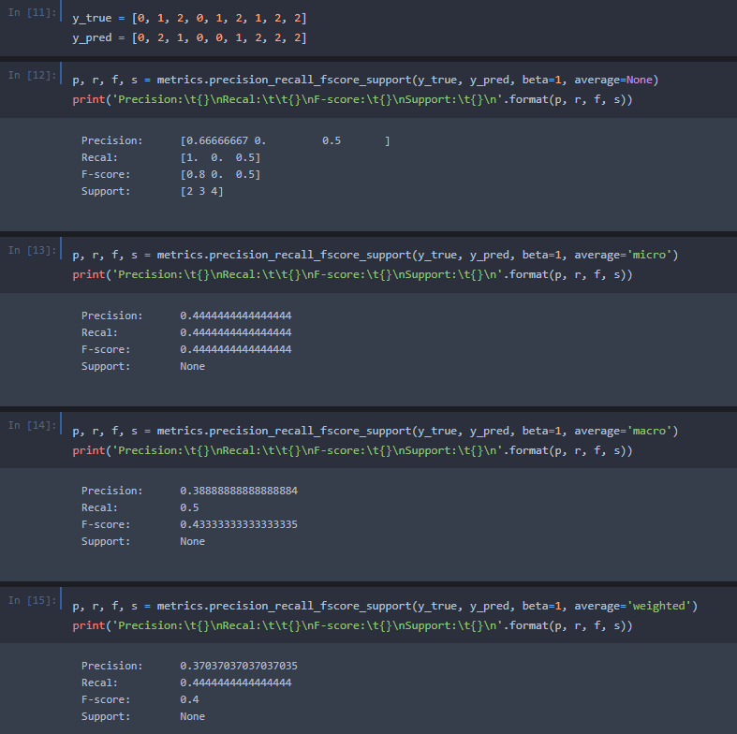Click the F-score output [0.8 0. 0.5]
This screenshot has height=734, width=737.
(220, 174)
